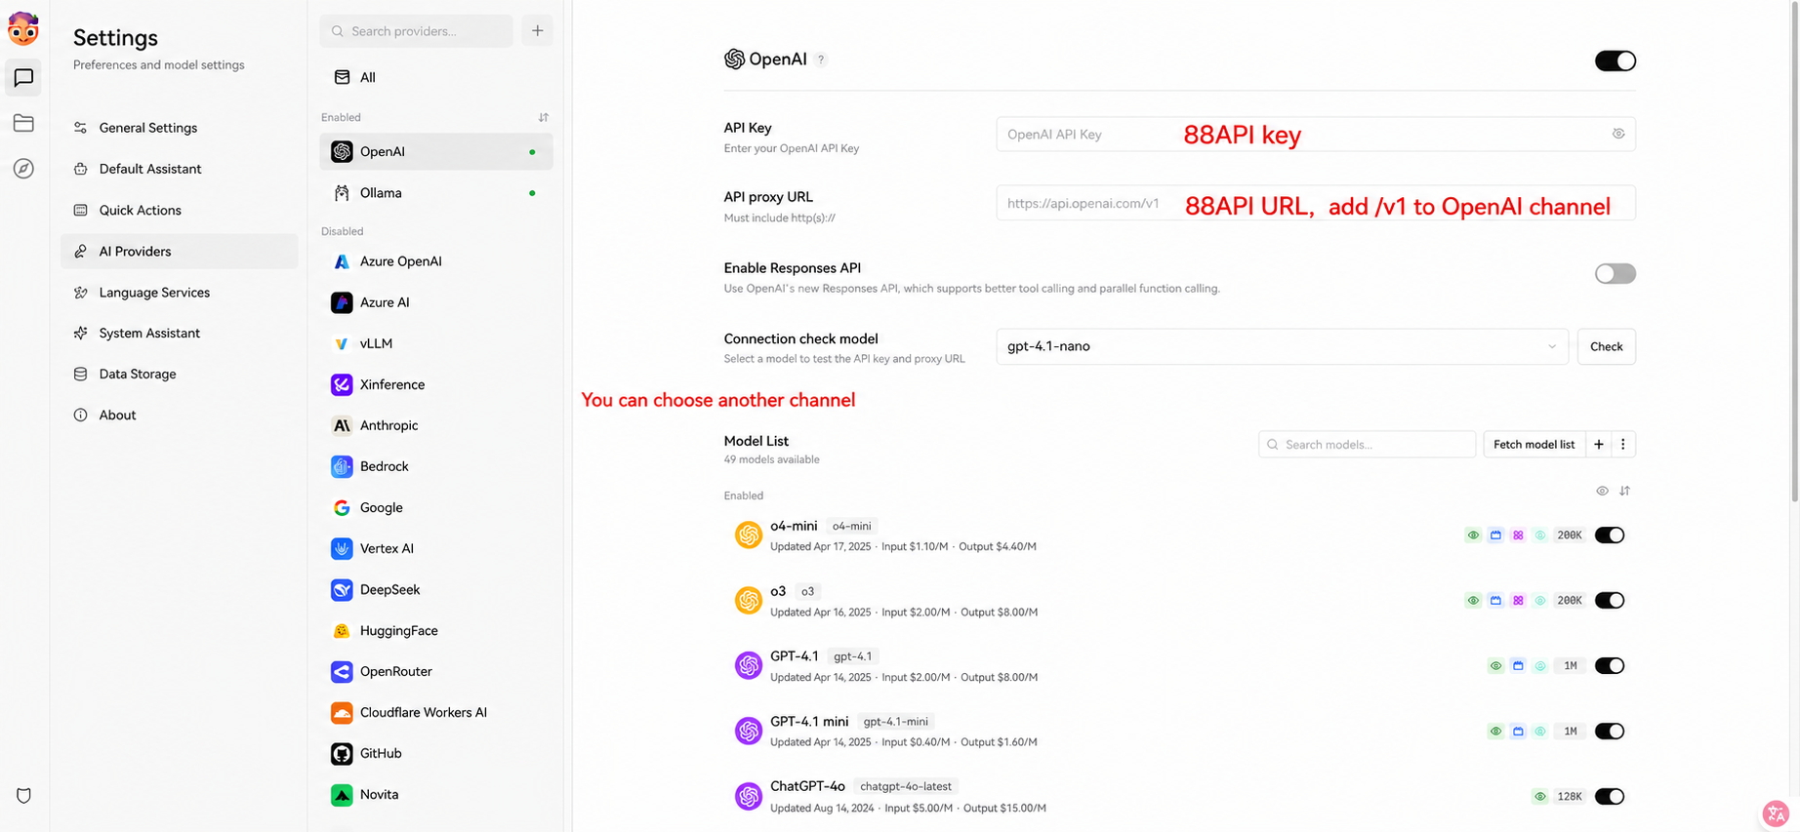This screenshot has width=1800, height=832.
Task: Select the Google provider icon
Action: click(342, 507)
